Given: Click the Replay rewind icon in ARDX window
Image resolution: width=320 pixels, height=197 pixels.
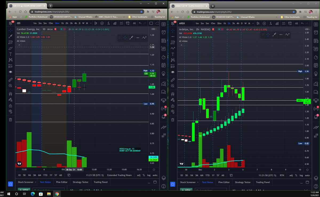Looking at the screenshot, I should 297,23.
